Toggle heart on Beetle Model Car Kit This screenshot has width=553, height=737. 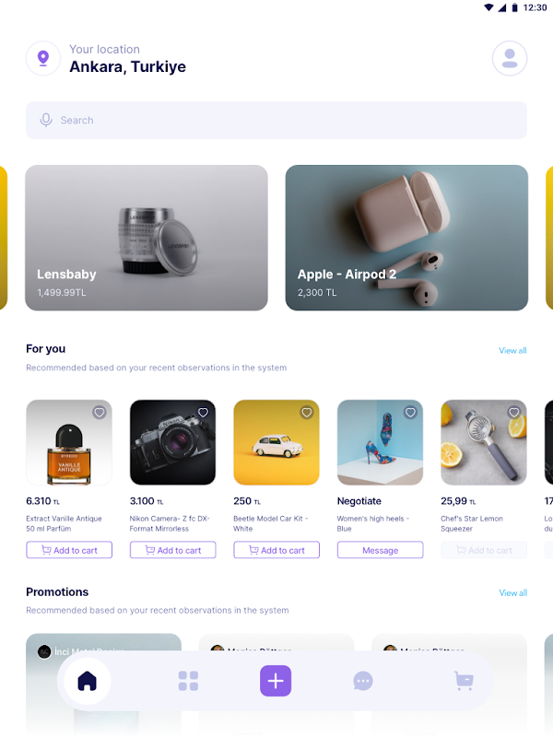pos(307,413)
